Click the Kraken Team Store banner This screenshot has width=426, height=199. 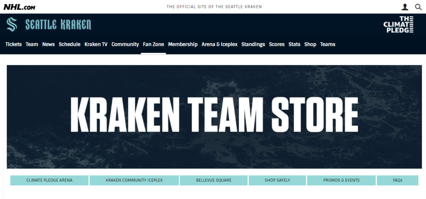pyautogui.click(x=214, y=116)
